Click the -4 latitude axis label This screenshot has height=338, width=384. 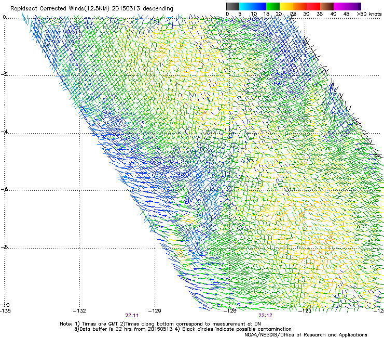4,132
